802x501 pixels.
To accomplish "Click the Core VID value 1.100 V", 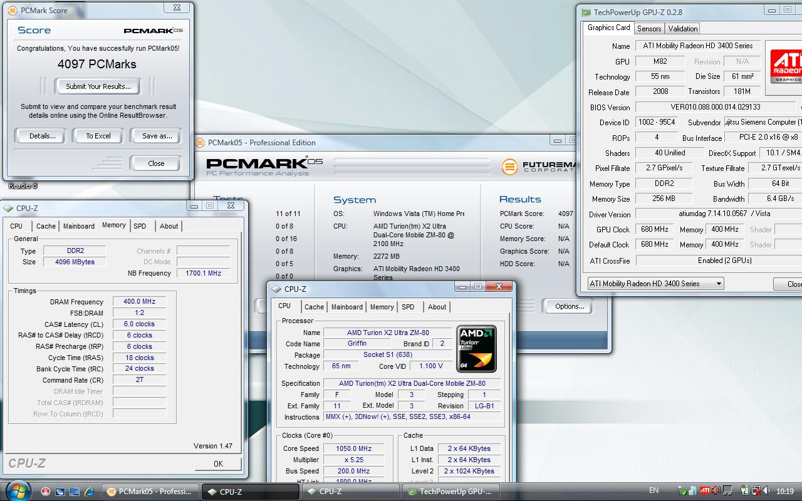I will point(430,366).
